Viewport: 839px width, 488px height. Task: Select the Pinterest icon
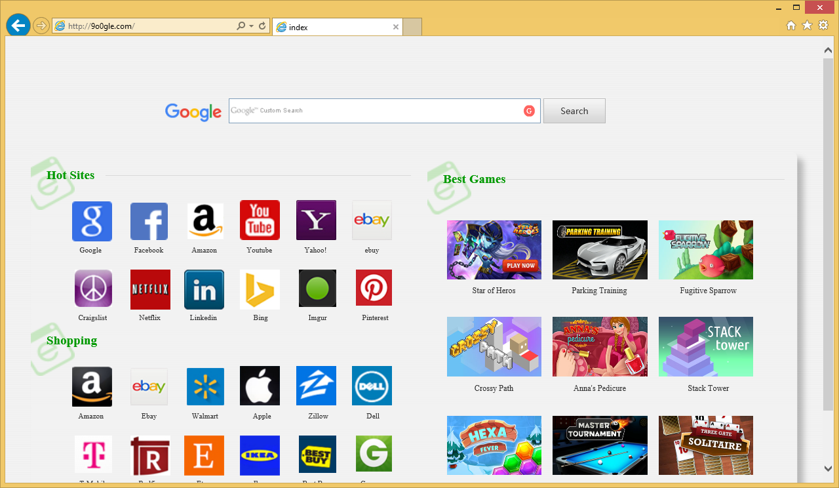[x=374, y=288]
